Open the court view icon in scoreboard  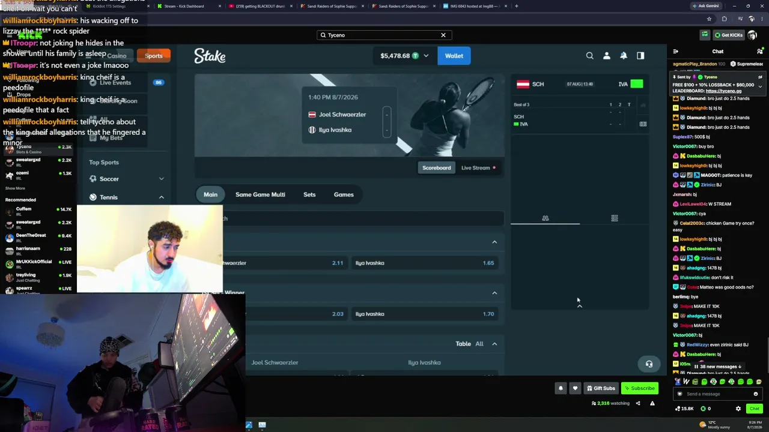[x=643, y=124]
